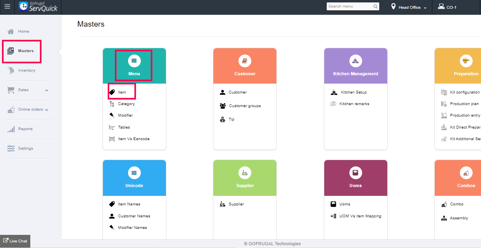Toggle the hamburger sidebar menu icon
Viewport: 481px width, 248px height.
(7, 6)
